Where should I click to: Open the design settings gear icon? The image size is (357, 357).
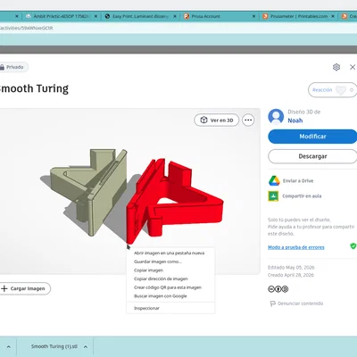336,67
